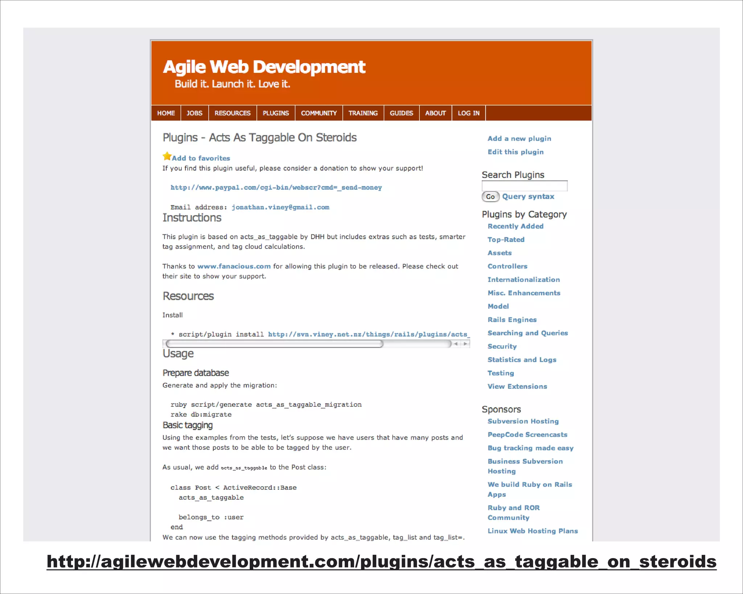Go to the RESOURCES nav item
Screen dimensions: 743x594
point(233,113)
